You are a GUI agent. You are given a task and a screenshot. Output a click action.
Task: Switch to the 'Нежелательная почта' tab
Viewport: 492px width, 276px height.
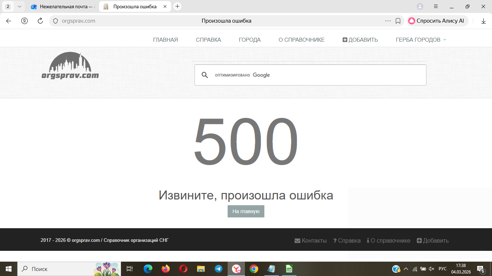(63, 6)
